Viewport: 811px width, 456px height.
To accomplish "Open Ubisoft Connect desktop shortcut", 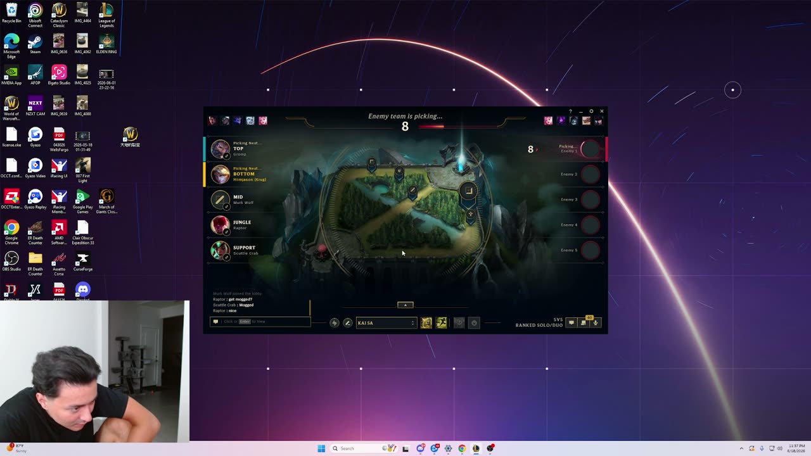I will coord(35,15).
